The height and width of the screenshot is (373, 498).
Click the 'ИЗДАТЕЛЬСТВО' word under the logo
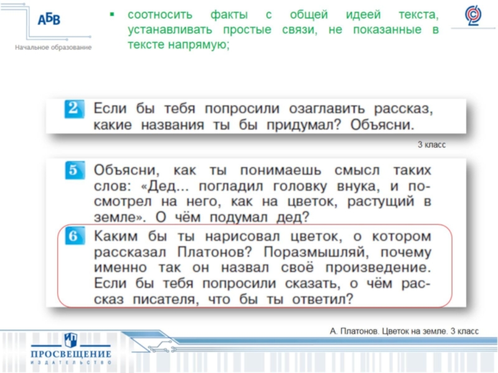pyautogui.click(x=71, y=362)
